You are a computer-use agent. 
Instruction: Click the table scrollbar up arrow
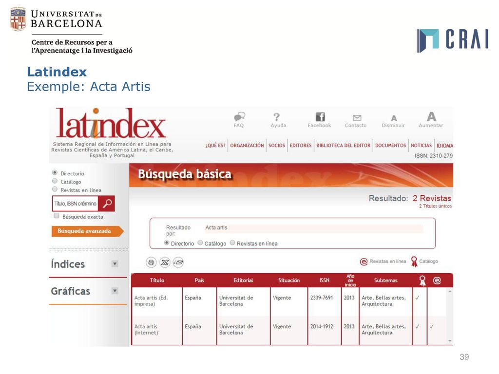click(450, 291)
